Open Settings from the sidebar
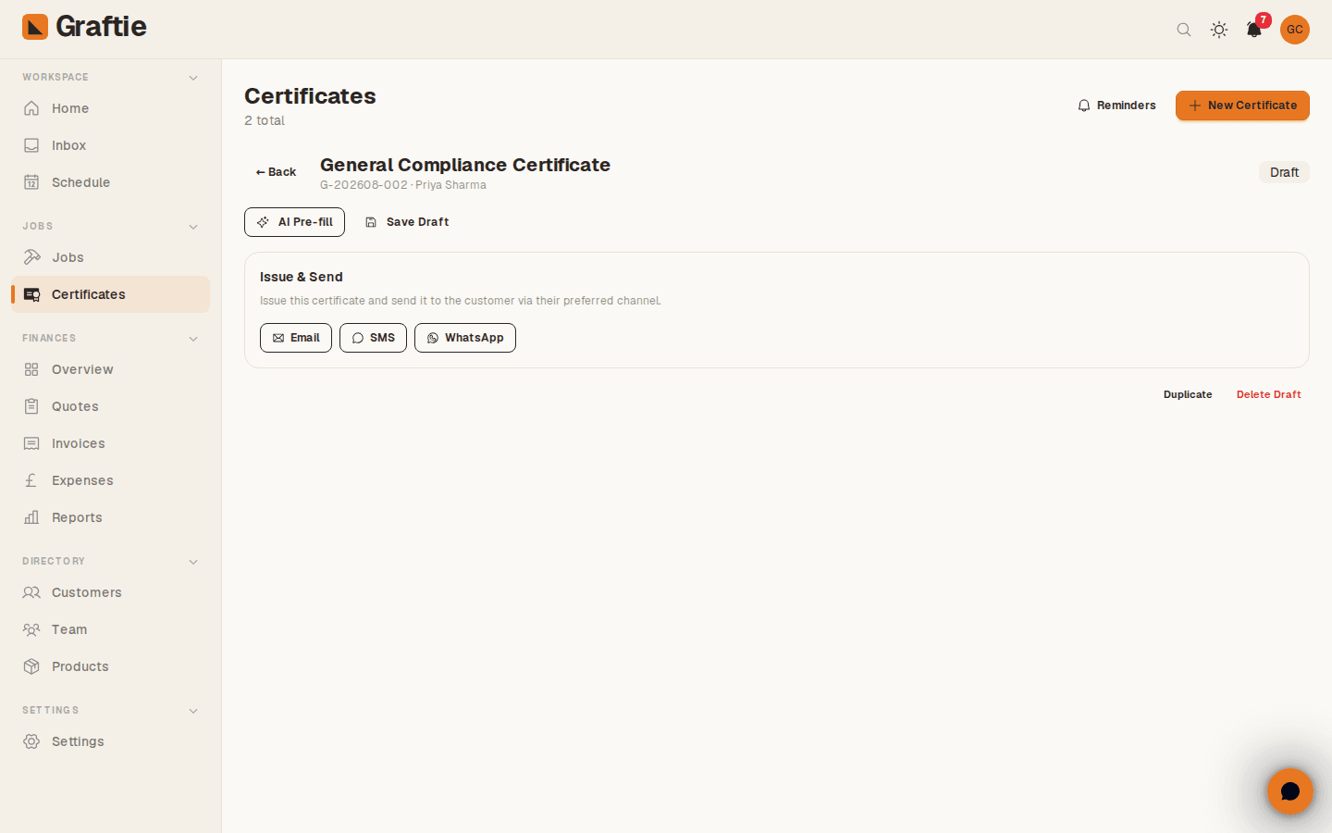1332x833 pixels. [110, 741]
